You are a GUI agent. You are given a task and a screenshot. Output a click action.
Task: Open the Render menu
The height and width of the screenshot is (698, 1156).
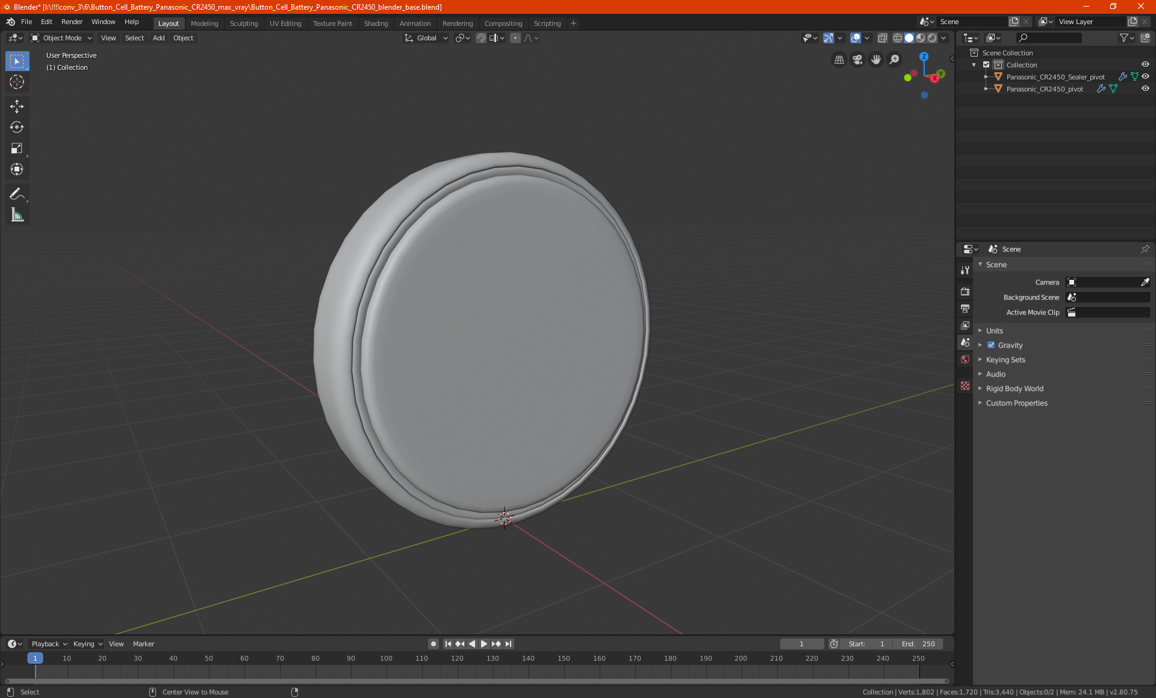72,22
